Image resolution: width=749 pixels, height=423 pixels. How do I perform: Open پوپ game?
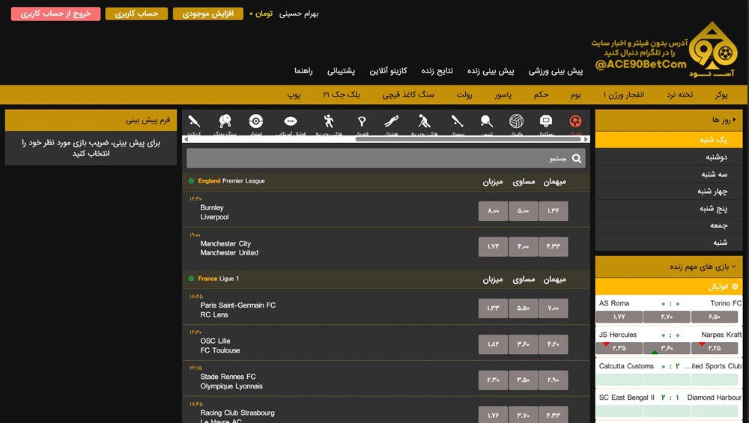coord(294,95)
